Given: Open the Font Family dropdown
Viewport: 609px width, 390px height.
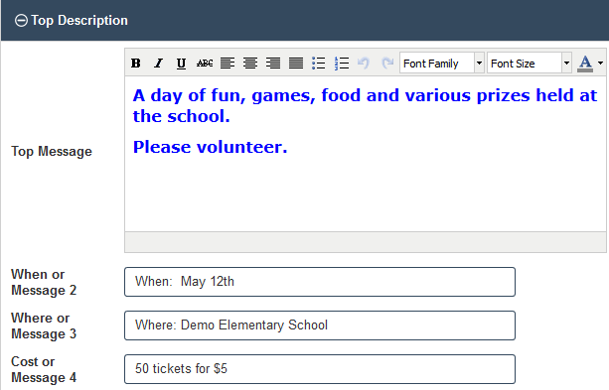Looking at the screenshot, I should pos(442,63).
